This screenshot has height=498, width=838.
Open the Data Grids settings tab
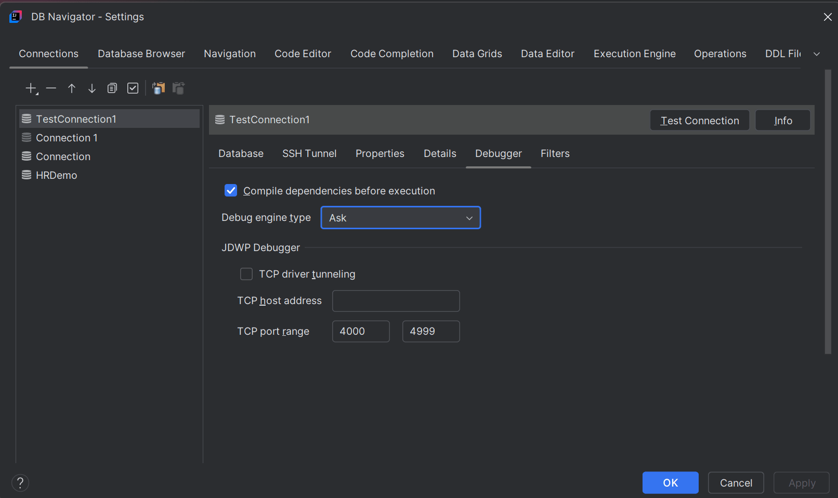pos(477,54)
